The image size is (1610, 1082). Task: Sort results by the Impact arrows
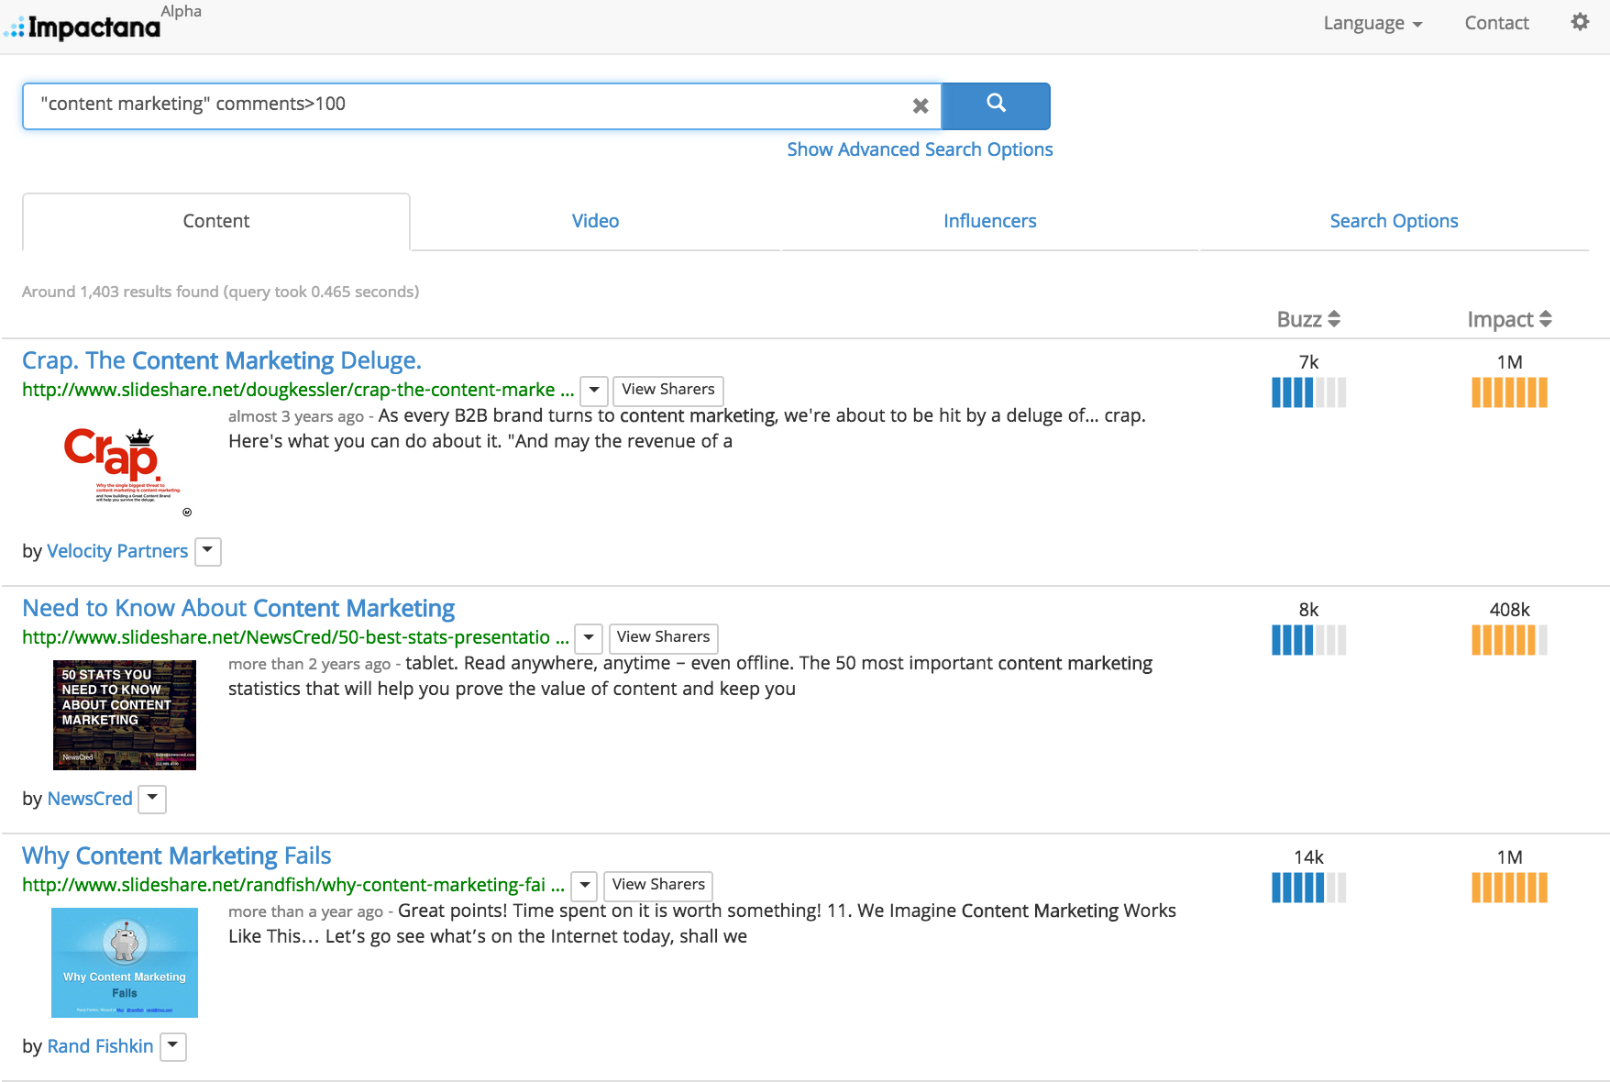click(1546, 319)
